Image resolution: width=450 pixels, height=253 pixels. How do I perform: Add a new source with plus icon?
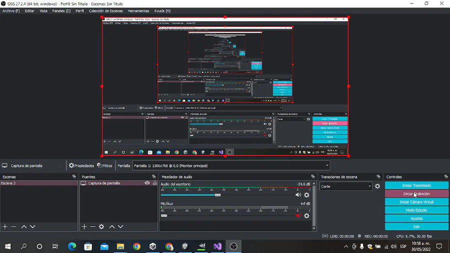point(84,226)
